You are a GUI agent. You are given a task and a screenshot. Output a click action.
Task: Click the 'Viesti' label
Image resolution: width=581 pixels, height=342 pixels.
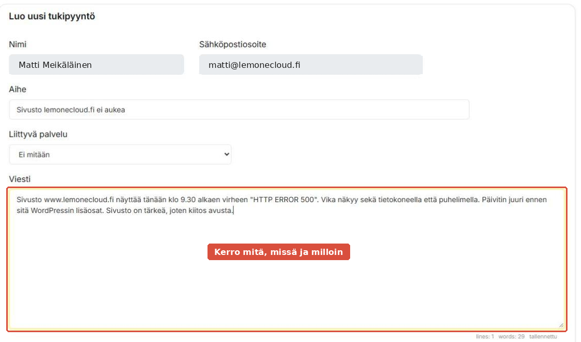coord(20,179)
